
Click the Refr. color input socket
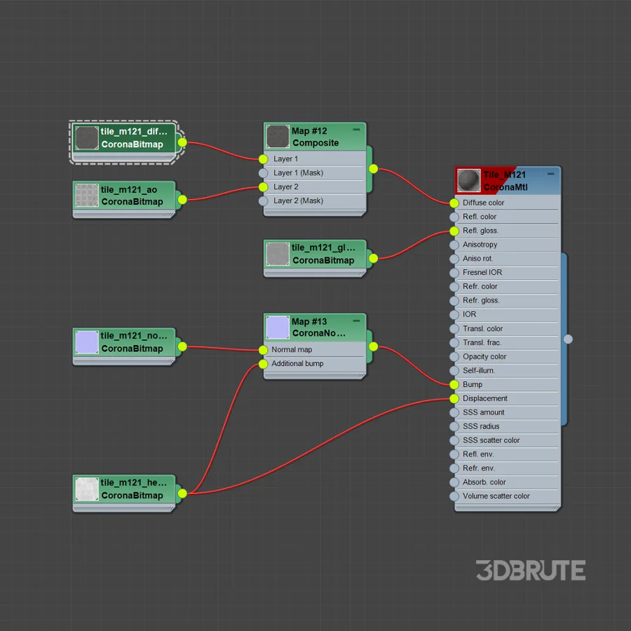[454, 287]
